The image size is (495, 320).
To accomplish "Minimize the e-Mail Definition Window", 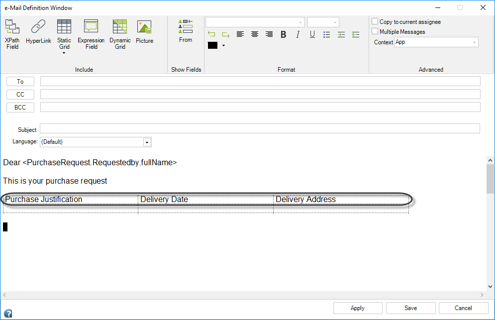I will pos(438,7).
